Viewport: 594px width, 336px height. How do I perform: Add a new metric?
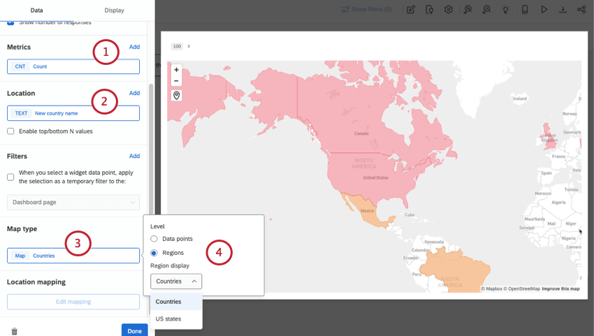tap(134, 47)
